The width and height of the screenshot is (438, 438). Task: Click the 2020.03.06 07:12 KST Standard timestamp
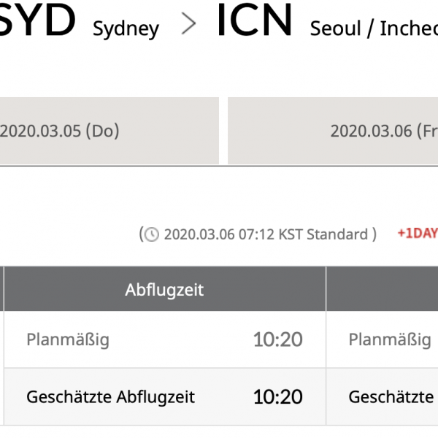[x=266, y=234]
